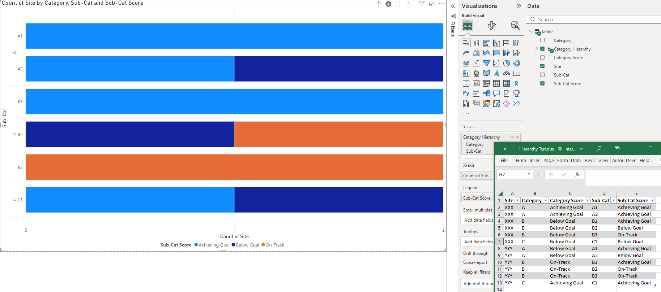
Task: Uncheck the Sub-Cat Score field checkbox
Action: [x=542, y=83]
